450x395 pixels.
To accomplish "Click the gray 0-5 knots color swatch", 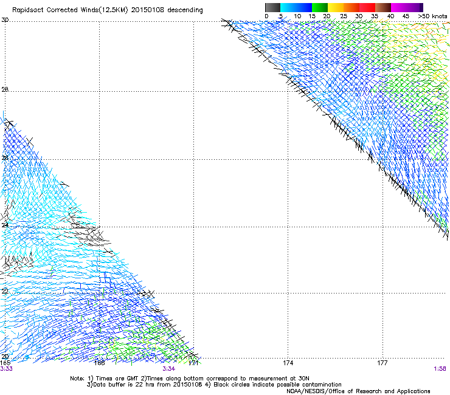I will pyautogui.click(x=272, y=7).
